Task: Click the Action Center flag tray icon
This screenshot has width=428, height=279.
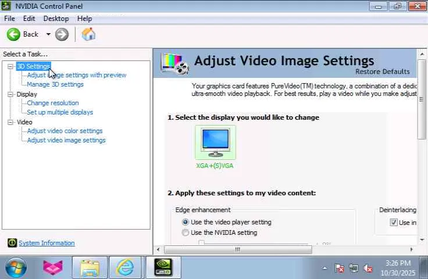Action: pyautogui.click(x=339, y=268)
